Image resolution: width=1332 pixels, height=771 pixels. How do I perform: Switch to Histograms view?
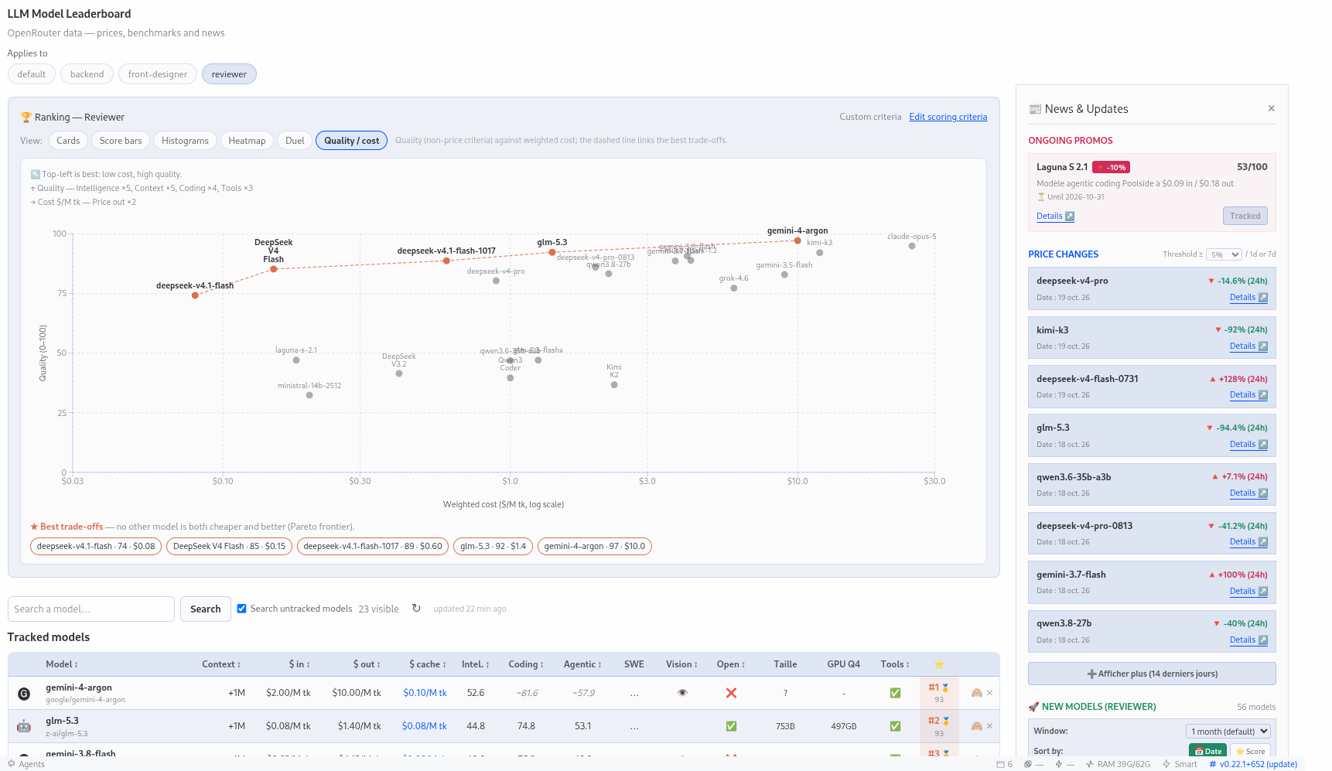[185, 141]
